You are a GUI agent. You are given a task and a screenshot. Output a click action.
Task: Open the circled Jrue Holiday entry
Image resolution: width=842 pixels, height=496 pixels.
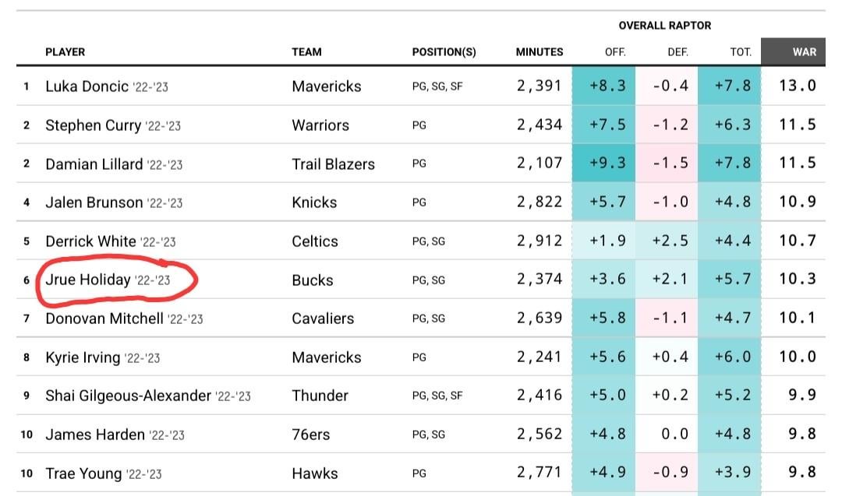(87, 280)
